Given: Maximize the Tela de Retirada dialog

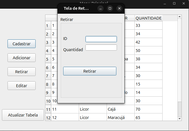Looking at the screenshot, I should click(110, 8).
